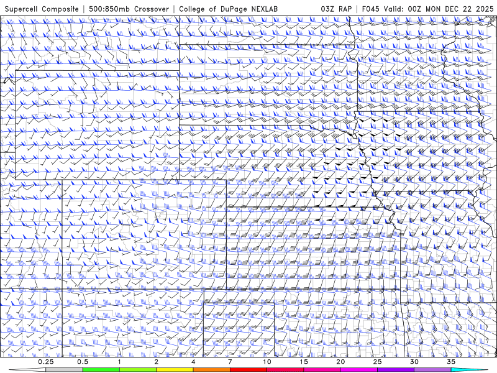Click the cyan arrow end of the color bar
The height and width of the screenshot is (373, 497).
(x=469, y=370)
